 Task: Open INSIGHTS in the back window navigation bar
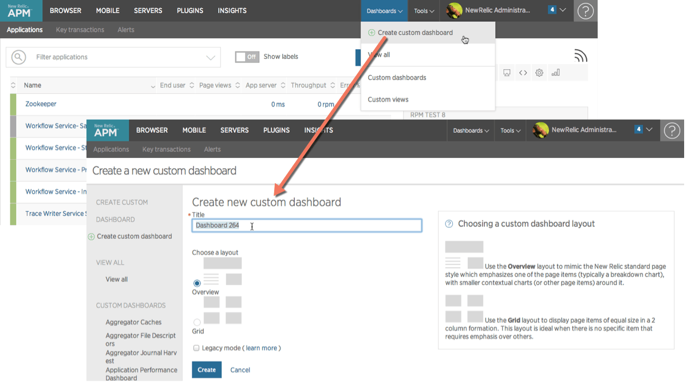(x=232, y=11)
